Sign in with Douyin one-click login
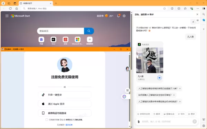The height and width of the screenshot is (129, 207). [x=65, y=95]
